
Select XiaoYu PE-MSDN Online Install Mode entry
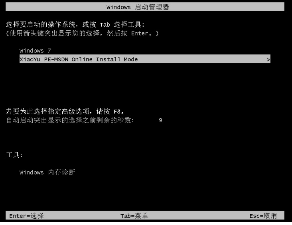pos(145,59)
